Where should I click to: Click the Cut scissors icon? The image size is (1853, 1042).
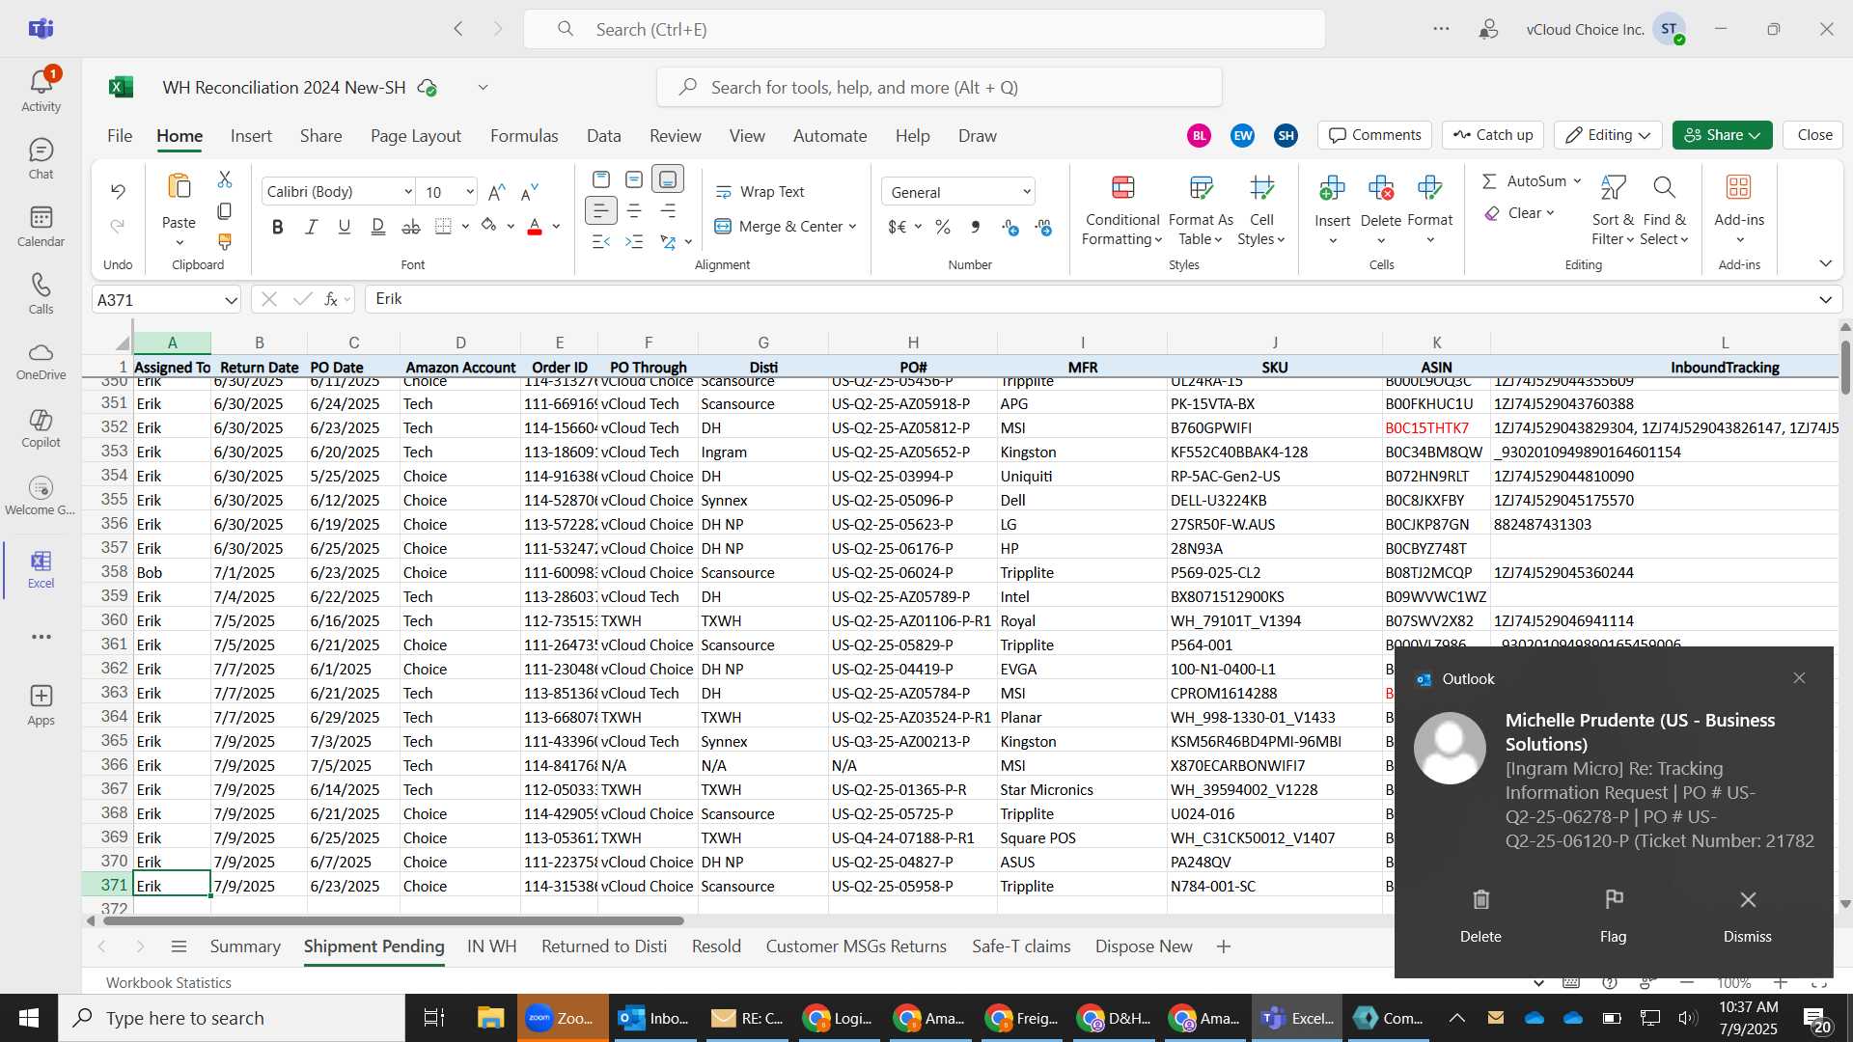(225, 179)
